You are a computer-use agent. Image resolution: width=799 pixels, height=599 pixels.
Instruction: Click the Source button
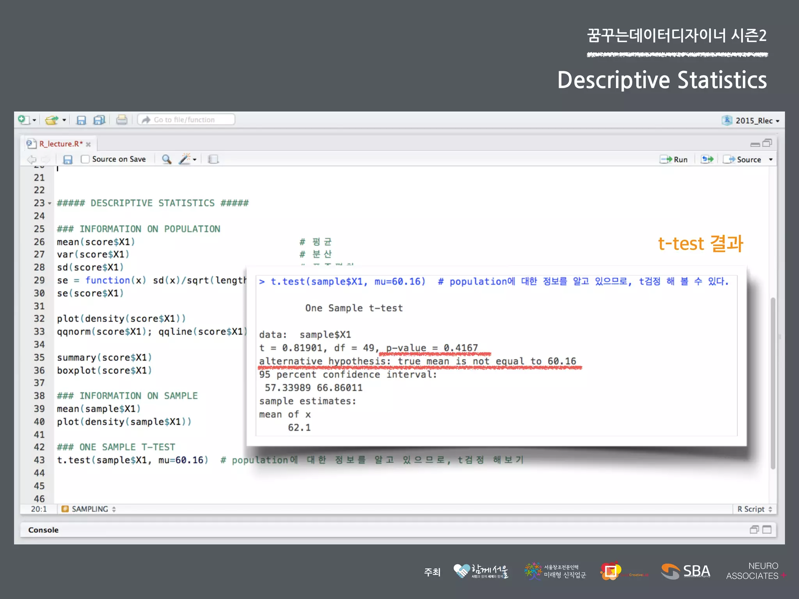744,159
